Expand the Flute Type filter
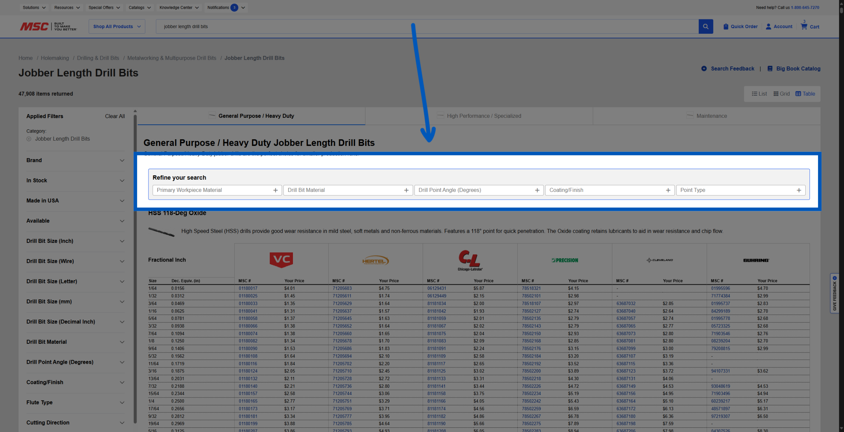Viewport: 844px width, 432px height. [76, 402]
